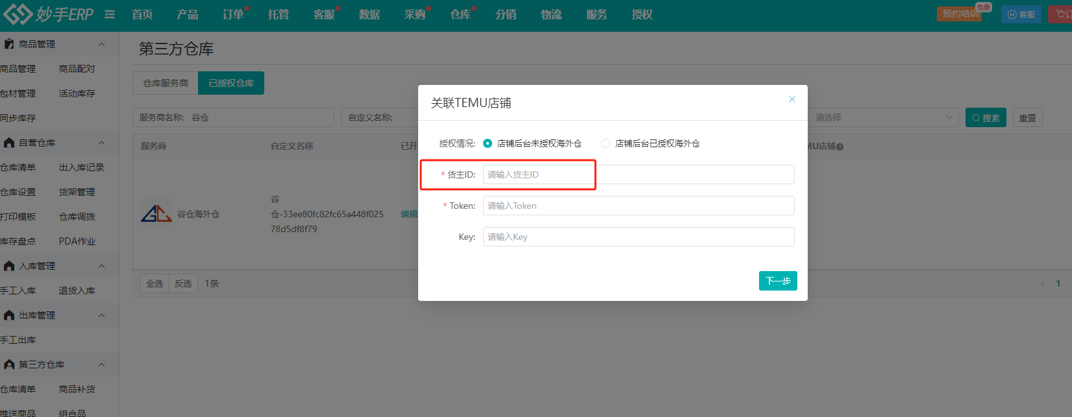Click the 预约培训 button
1072x417 pixels.
click(960, 14)
